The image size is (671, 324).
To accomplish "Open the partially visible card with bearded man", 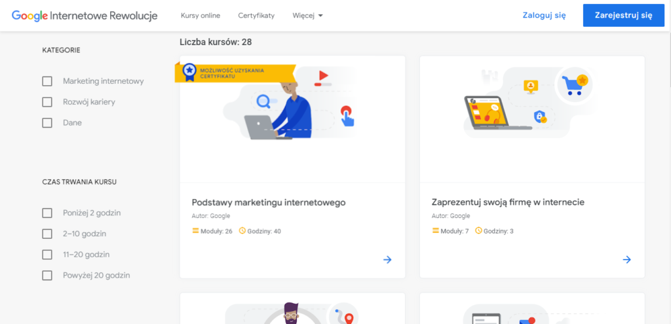I will click(x=292, y=308).
